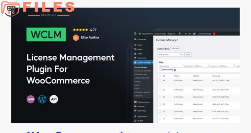Click the red notification badge in admin bar
The height and width of the screenshot is (133, 251).
click(x=214, y=34)
